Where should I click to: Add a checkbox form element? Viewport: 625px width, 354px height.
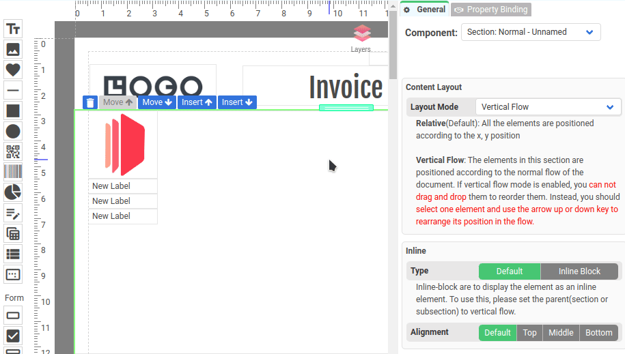[13, 336]
